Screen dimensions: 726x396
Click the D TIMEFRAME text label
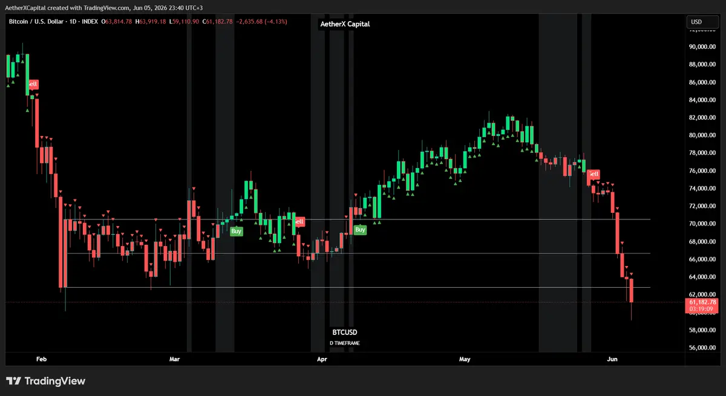344,343
